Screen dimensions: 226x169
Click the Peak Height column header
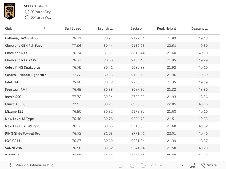pyautogui.click(x=167, y=28)
